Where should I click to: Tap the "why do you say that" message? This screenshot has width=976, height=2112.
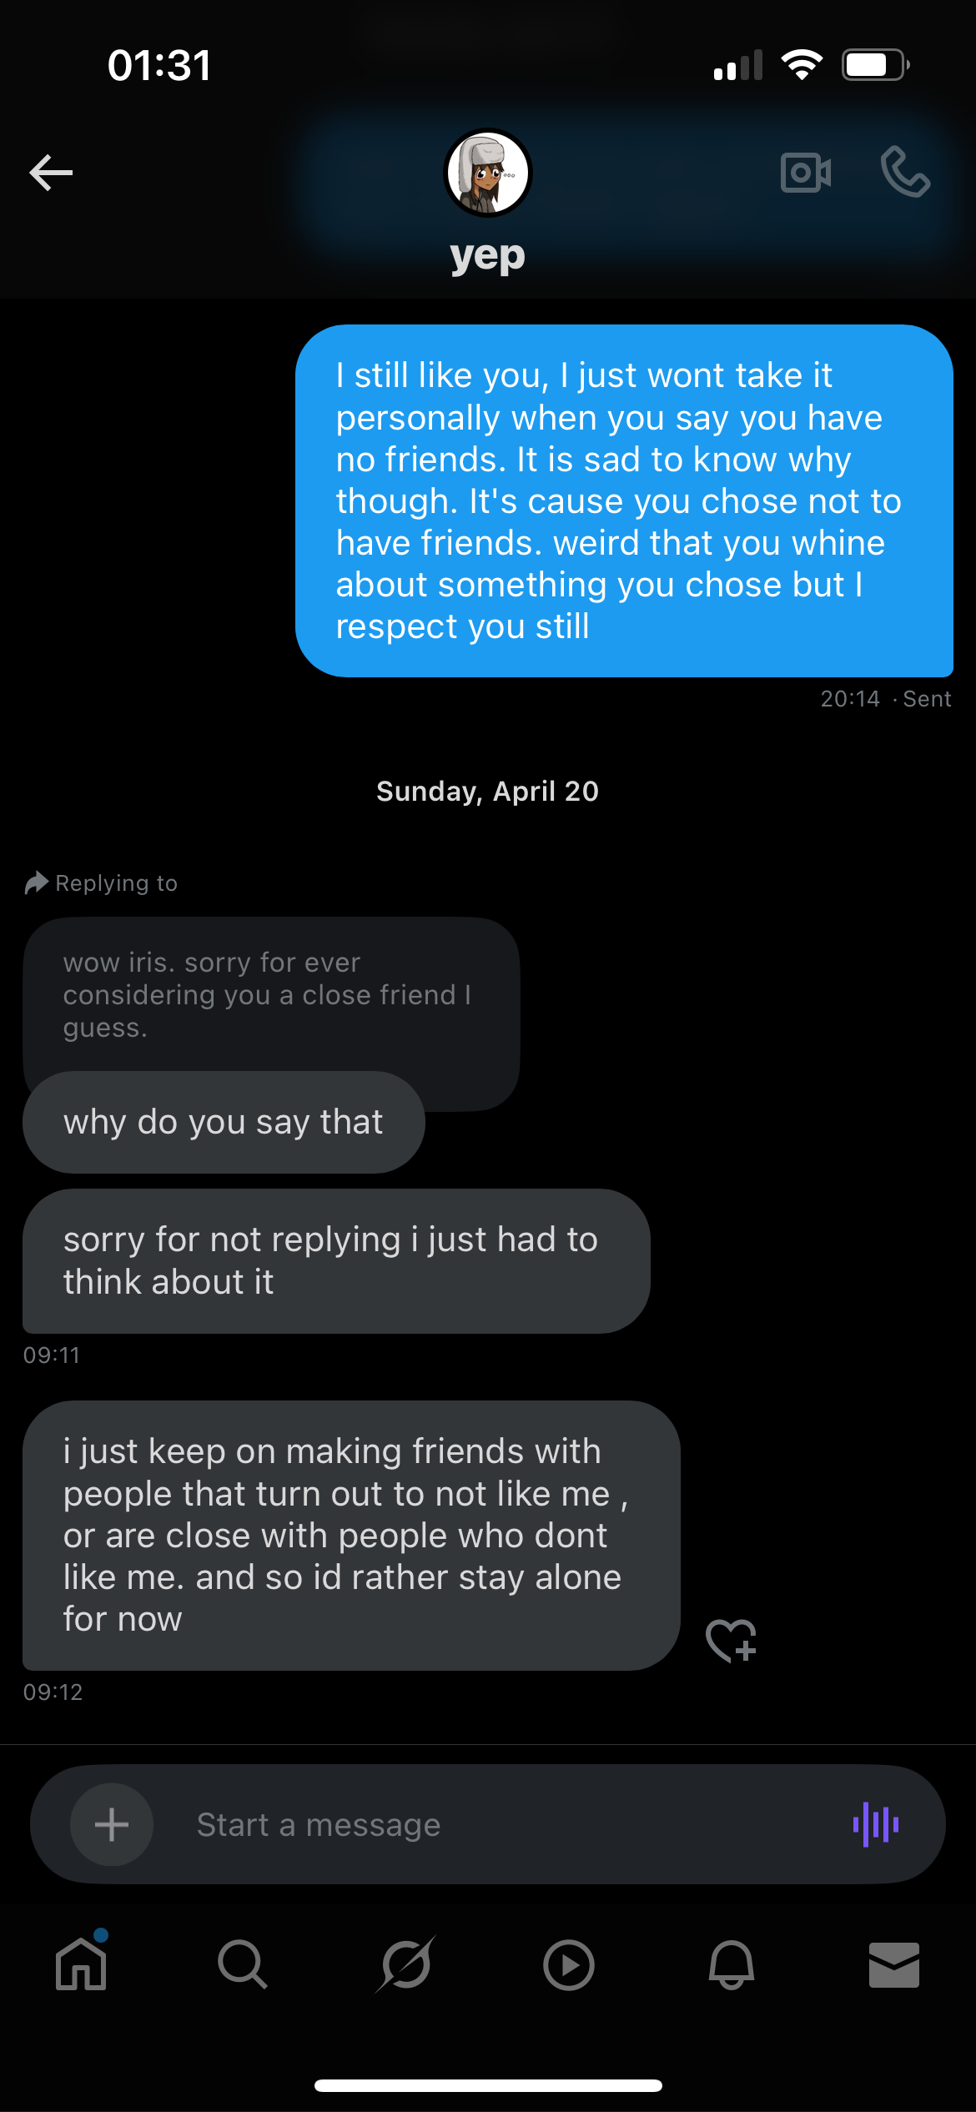click(x=224, y=1122)
